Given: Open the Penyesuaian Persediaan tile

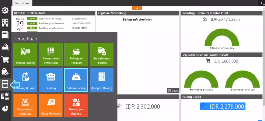Looking at the screenshot, I should tap(51, 55).
